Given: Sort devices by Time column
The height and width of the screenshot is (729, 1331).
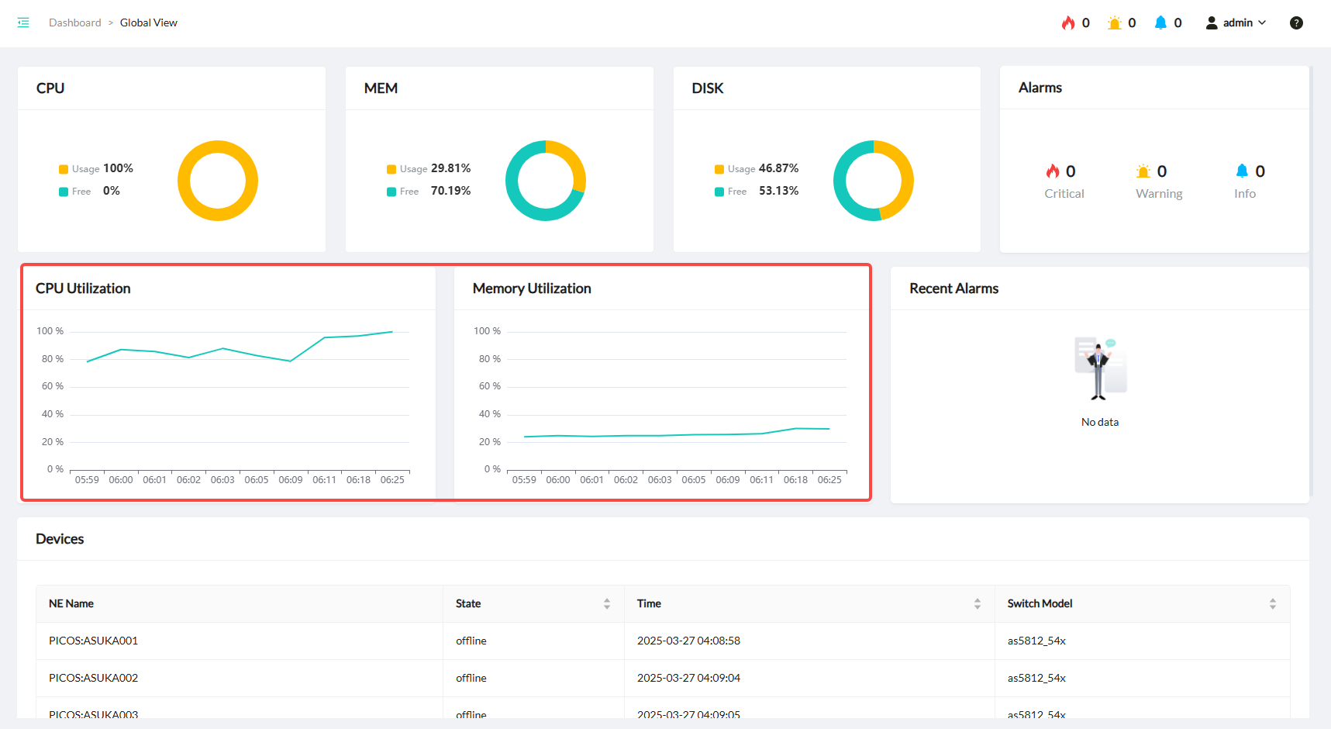Looking at the screenshot, I should [x=977, y=603].
